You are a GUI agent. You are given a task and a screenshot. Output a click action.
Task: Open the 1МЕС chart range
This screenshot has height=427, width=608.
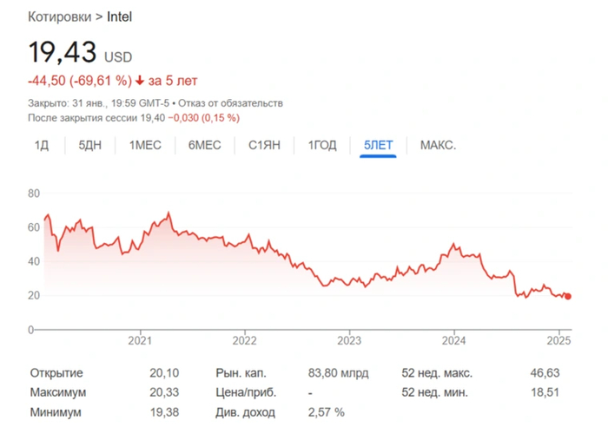pos(146,145)
